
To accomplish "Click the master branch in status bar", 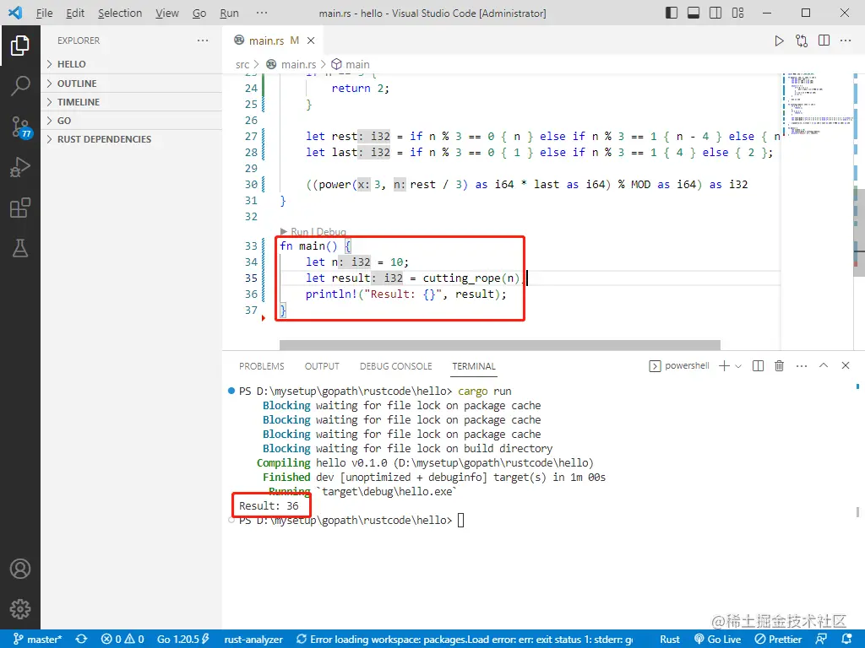I will [x=37, y=640].
